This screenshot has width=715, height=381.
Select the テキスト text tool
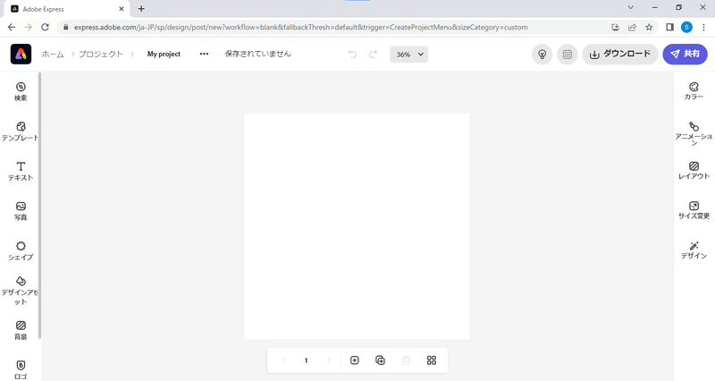coord(21,171)
